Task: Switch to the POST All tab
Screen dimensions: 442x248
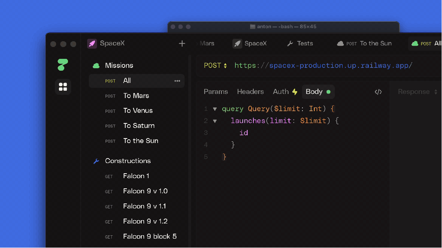Action: pos(426,43)
